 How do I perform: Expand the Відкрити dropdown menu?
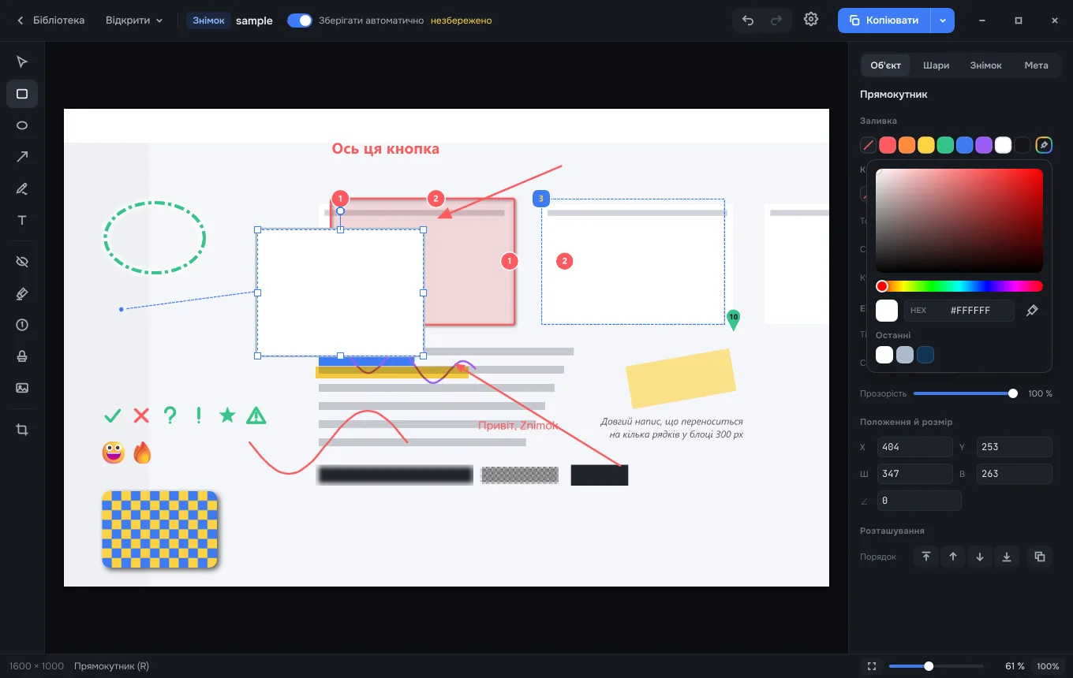tap(134, 20)
